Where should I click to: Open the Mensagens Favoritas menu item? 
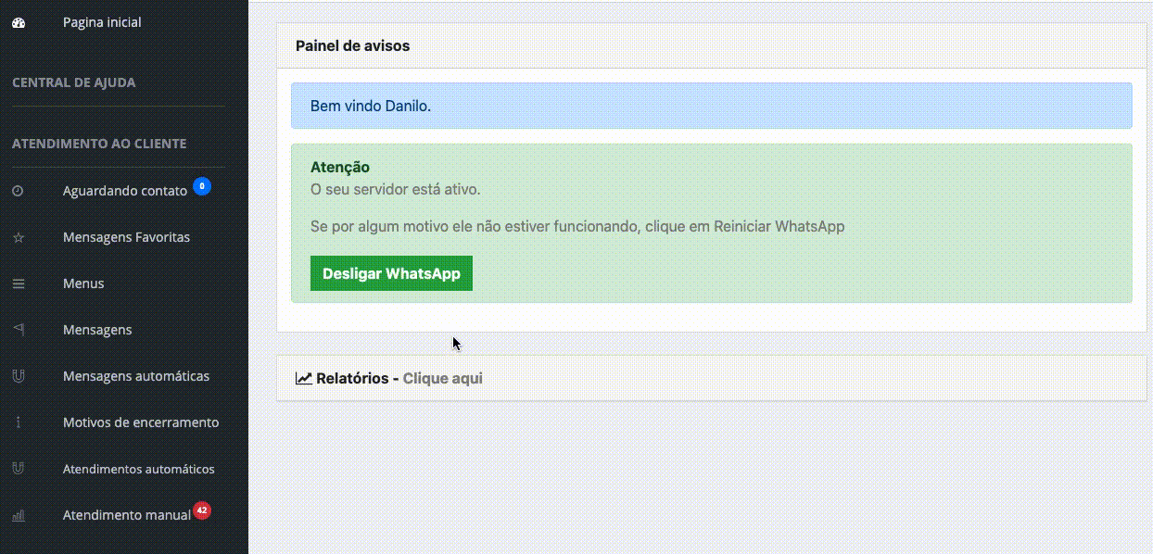point(126,237)
